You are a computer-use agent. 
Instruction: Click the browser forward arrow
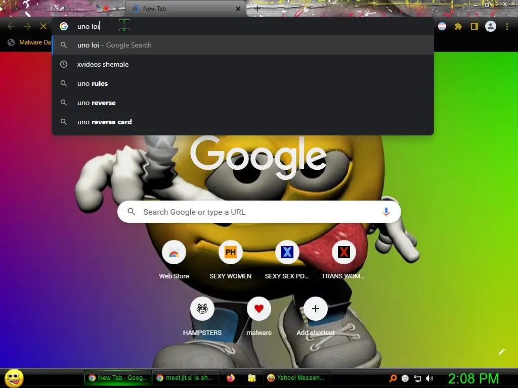27,26
